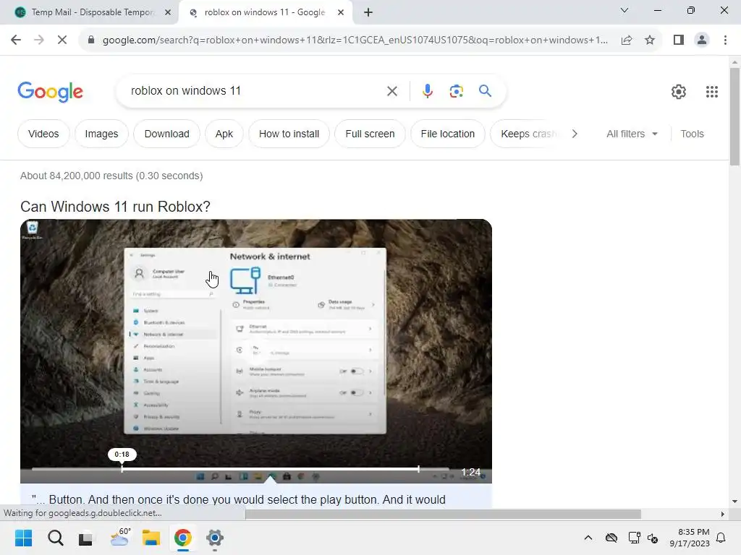Open the search Tools options
741x555 pixels.
(x=692, y=134)
